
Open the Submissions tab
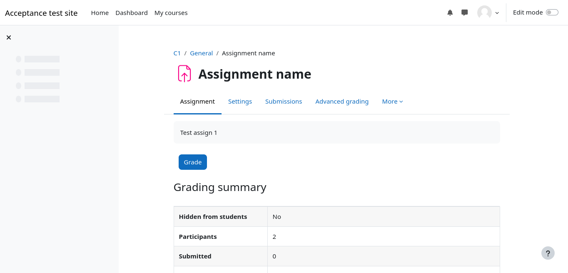(284, 102)
